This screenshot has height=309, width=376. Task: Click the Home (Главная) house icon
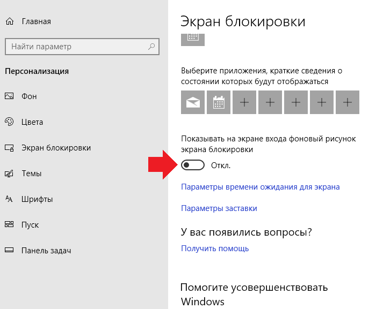pos(10,21)
